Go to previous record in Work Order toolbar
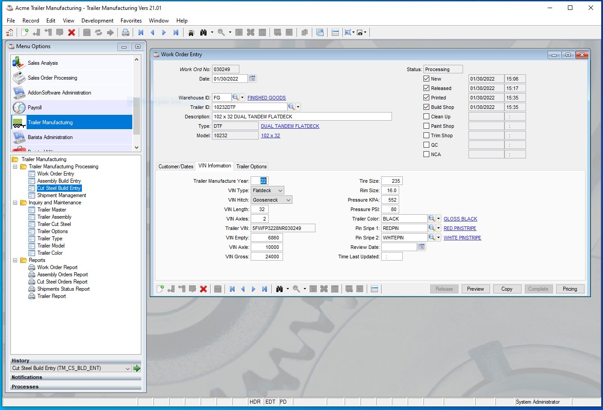603x410 pixels. coord(243,289)
